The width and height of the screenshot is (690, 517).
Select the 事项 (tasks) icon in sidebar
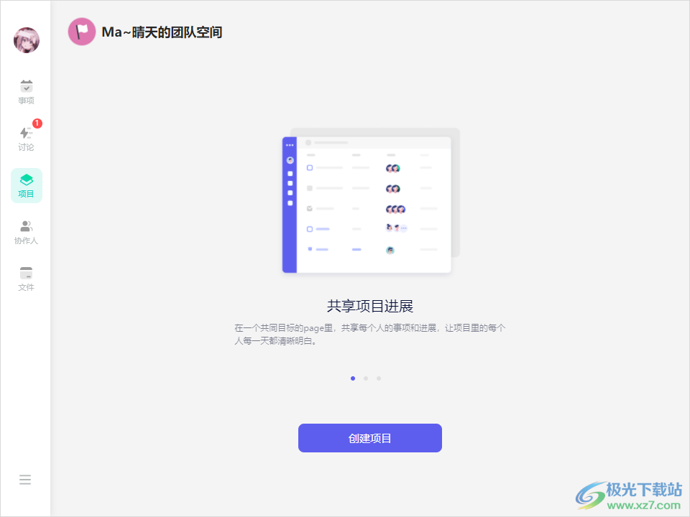26,91
